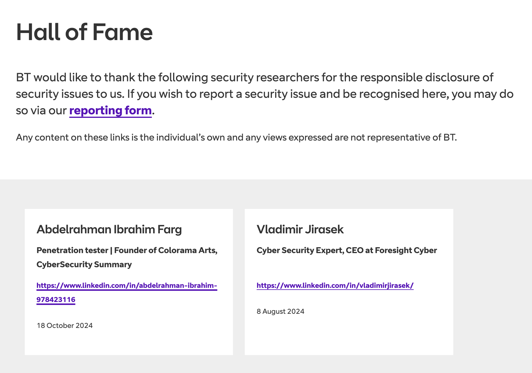Click the word 'Fame' in the title
Image resolution: width=532 pixels, height=373 pixels.
pyautogui.click(x=122, y=32)
